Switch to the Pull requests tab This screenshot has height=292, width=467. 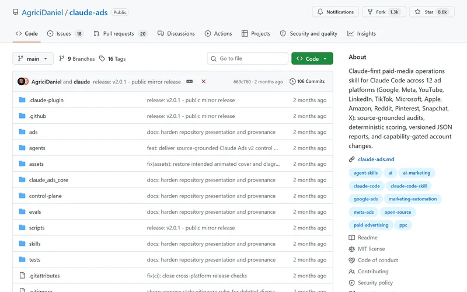120,33
